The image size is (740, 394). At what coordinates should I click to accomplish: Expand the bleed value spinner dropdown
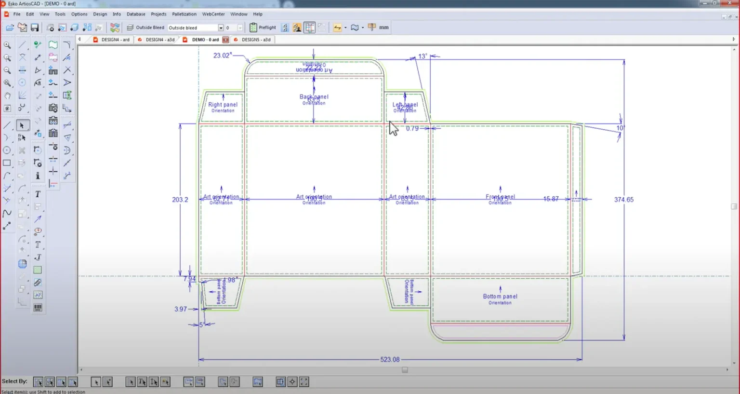click(x=240, y=27)
